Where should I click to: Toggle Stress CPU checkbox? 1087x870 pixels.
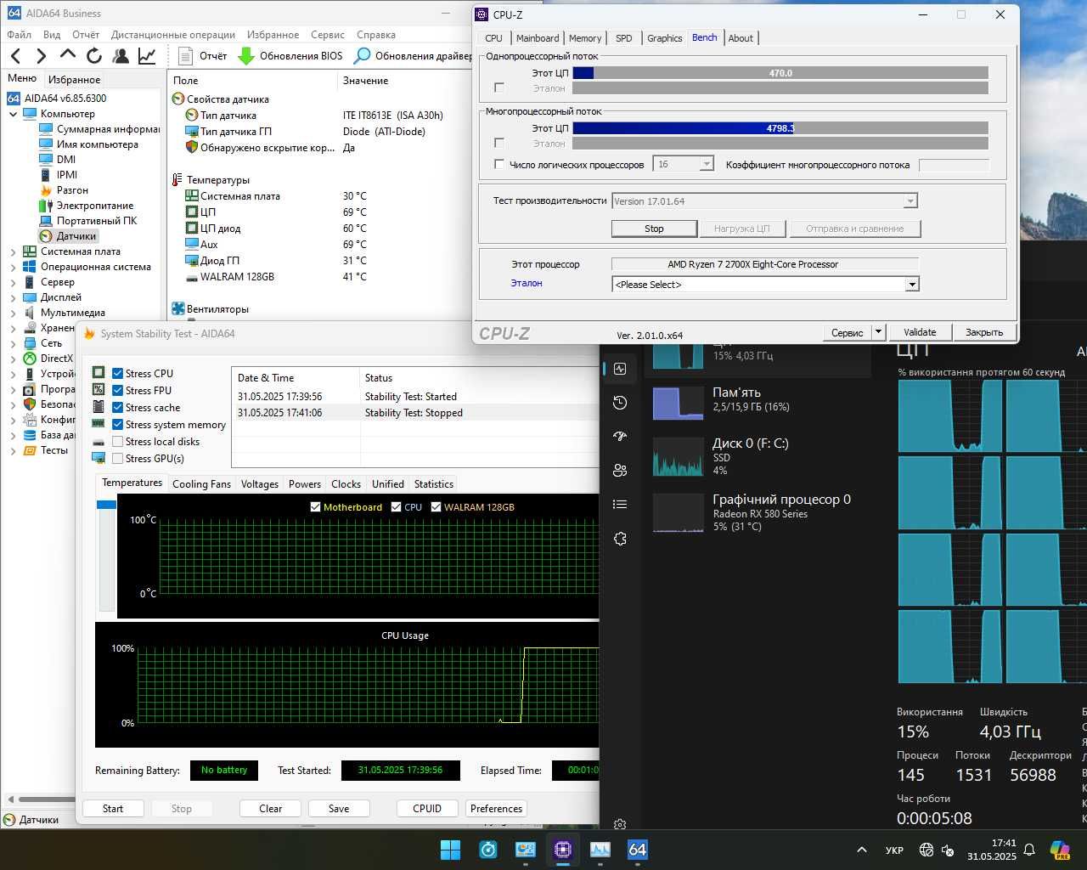(118, 373)
